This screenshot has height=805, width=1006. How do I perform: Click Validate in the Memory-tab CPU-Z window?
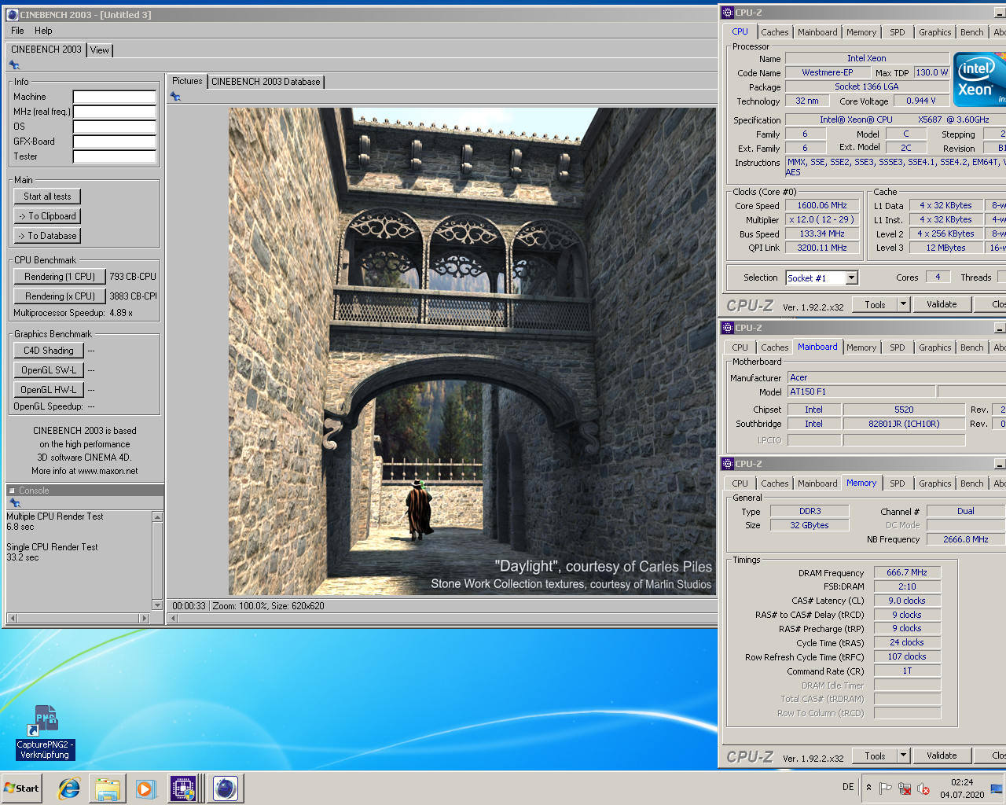click(942, 755)
